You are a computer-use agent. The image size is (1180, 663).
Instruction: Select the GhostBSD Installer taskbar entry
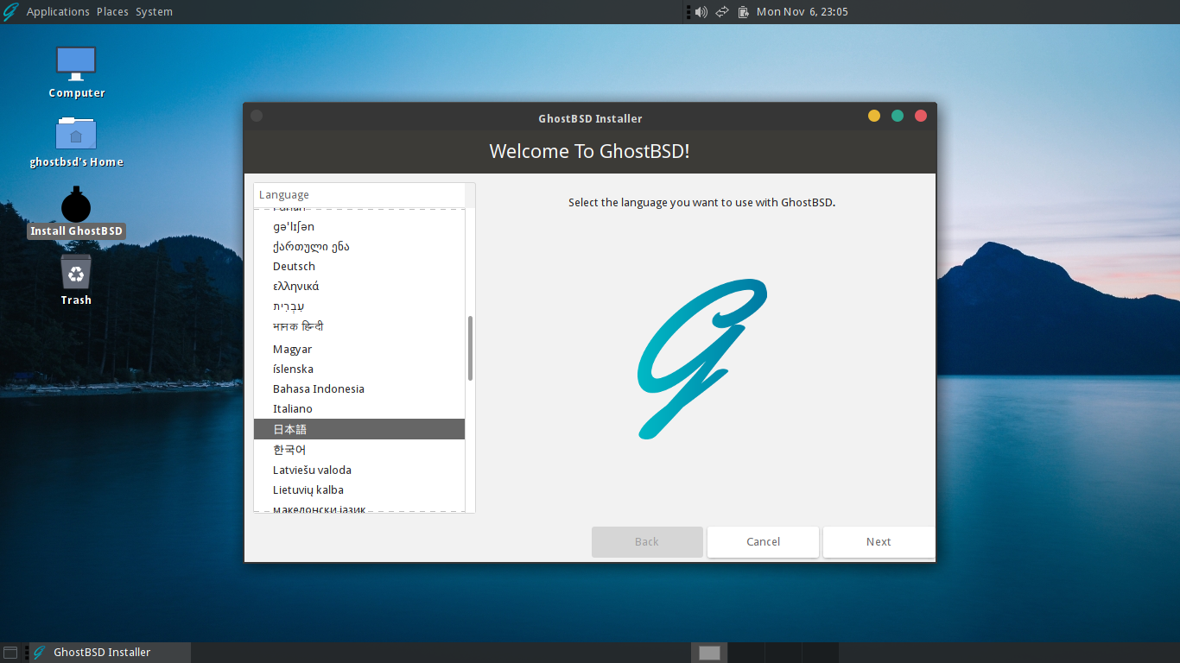click(x=111, y=653)
